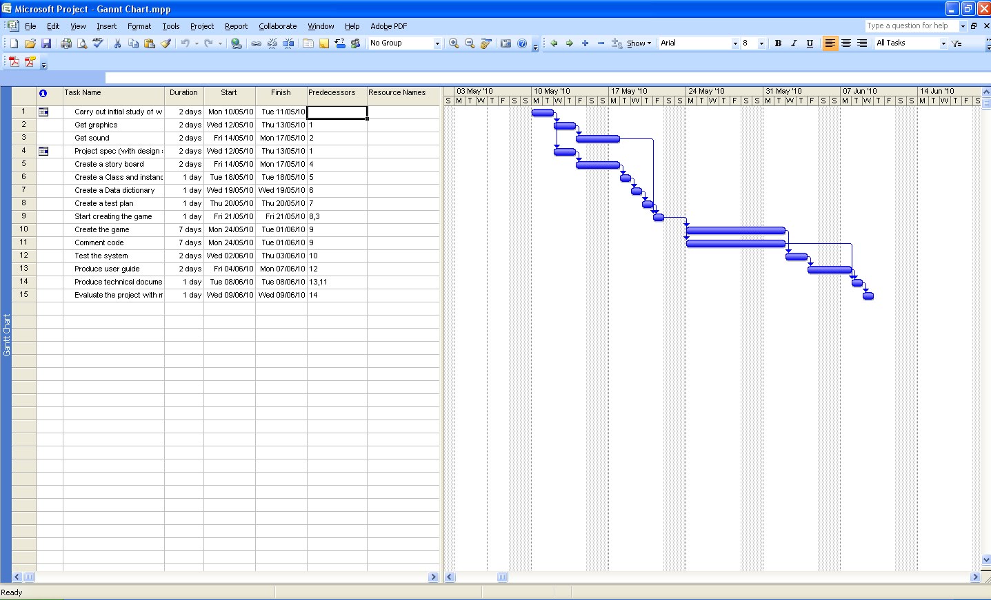Click the Type a question for help box
Viewport: 991px width, 600px height.
(912, 25)
